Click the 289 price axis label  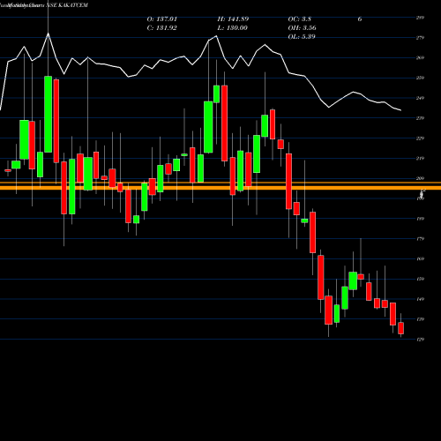pos(420,18)
